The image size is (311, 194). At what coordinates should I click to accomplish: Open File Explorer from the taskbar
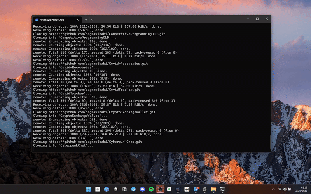click(213, 189)
